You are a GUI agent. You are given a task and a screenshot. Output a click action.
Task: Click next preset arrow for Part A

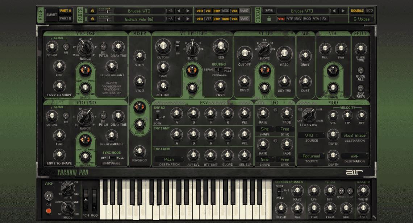click(188, 11)
